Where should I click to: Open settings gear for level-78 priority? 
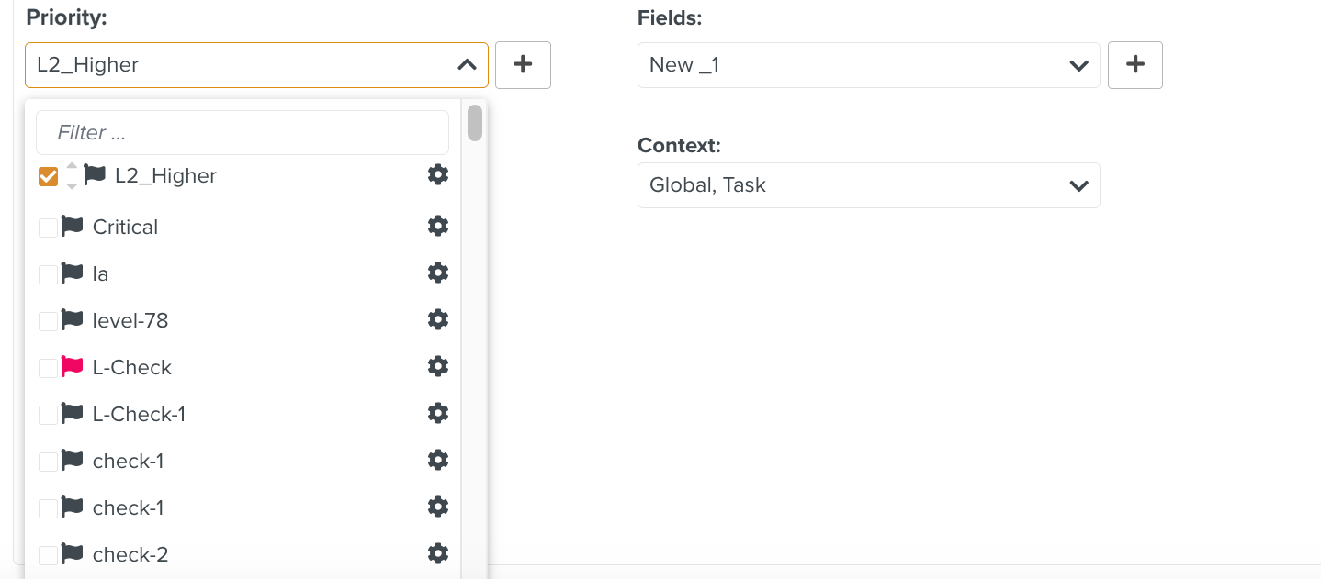point(438,319)
